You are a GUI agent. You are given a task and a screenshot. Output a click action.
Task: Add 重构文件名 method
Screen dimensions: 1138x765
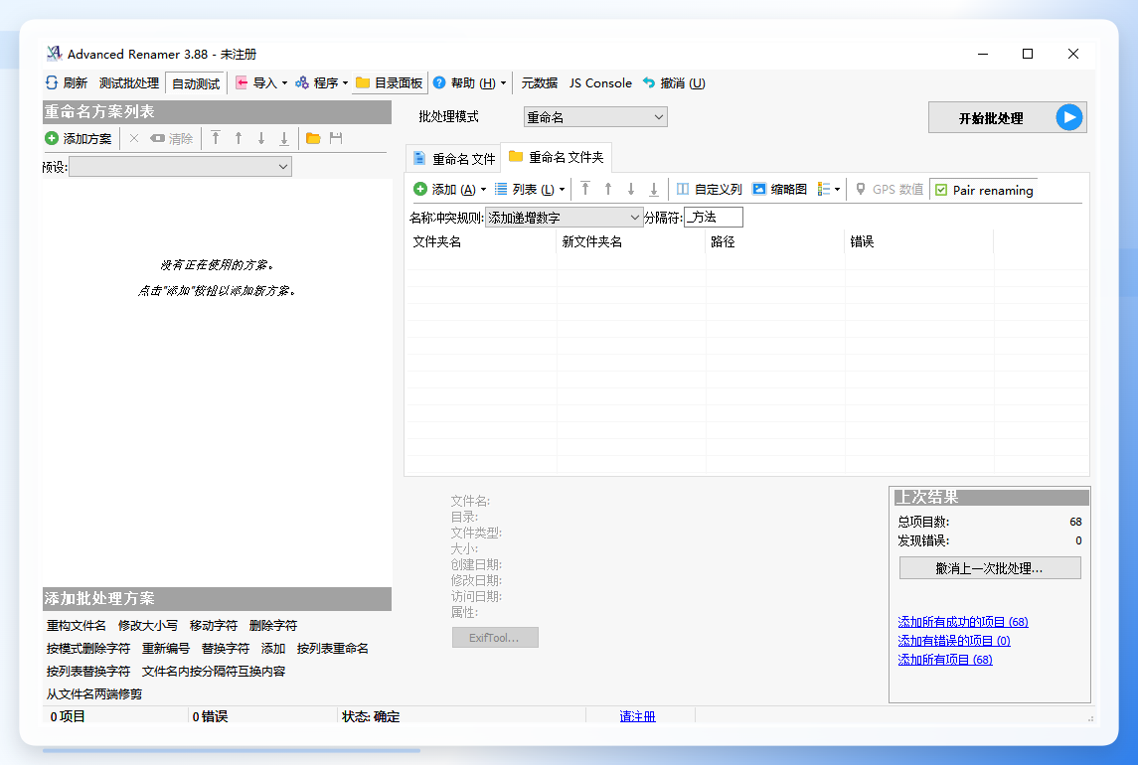click(77, 626)
